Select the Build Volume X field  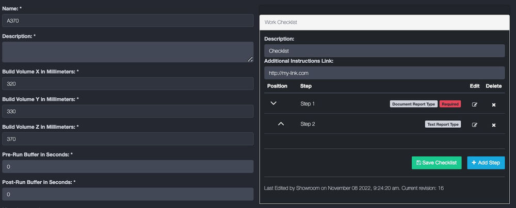(127, 83)
